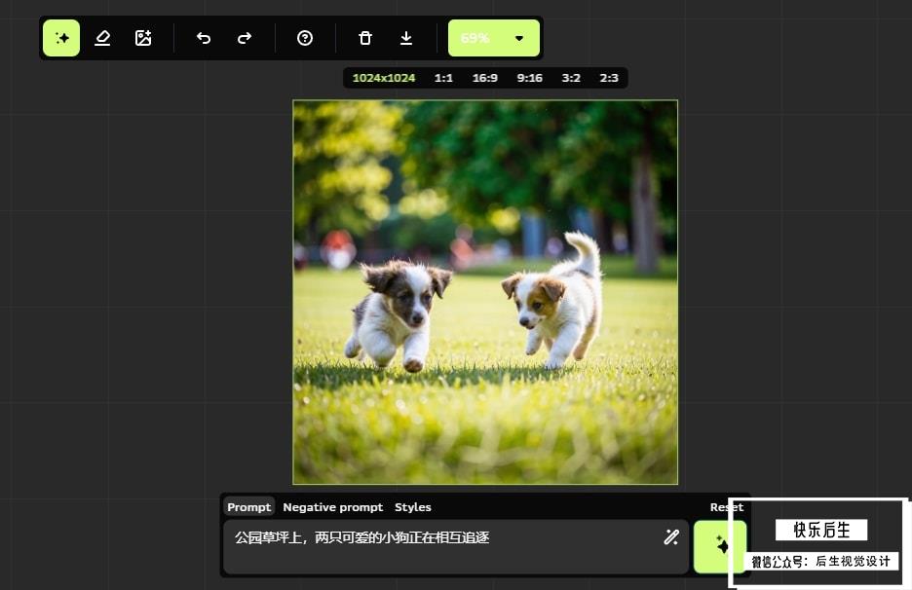Viewport: 912px width, 590px height.
Task: Choose the 16:9 aspect ratio
Action: tap(485, 78)
